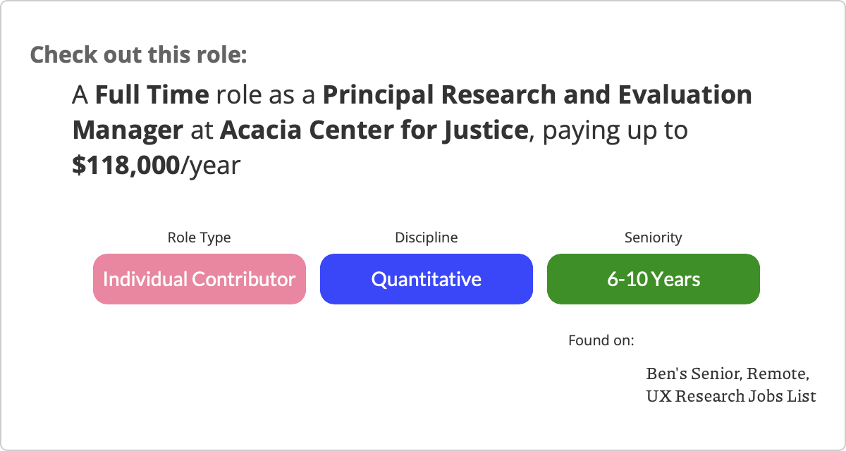The image size is (846, 451).
Task: Open Ben's Senior, Remote, UX Research Jobs List
Action: tap(731, 384)
